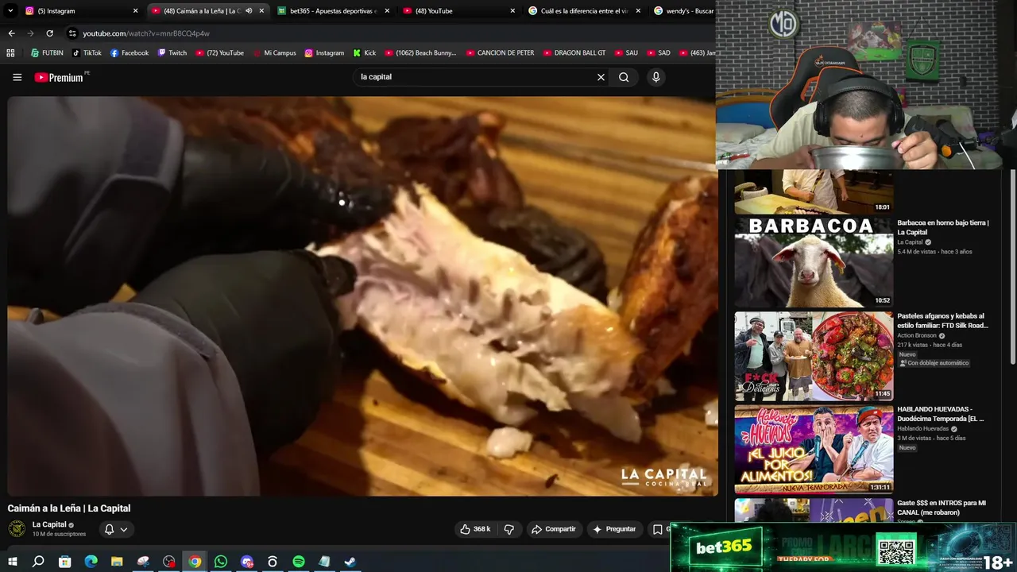Like the video with 368 k likes
Viewport: 1017px width, 572px height.
pos(476,529)
